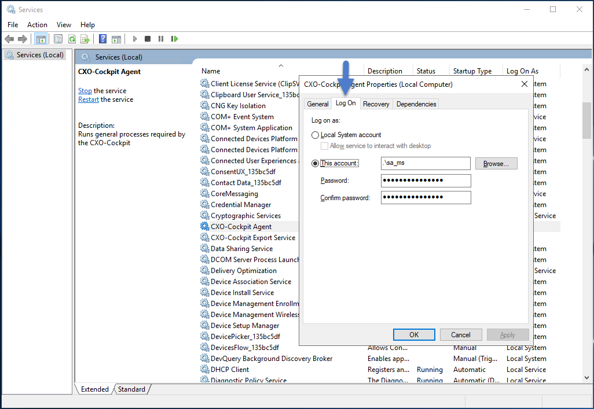Toggle the Show/Hide Action Pane icon
Image resolution: width=594 pixels, height=409 pixels.
(117, 39)
